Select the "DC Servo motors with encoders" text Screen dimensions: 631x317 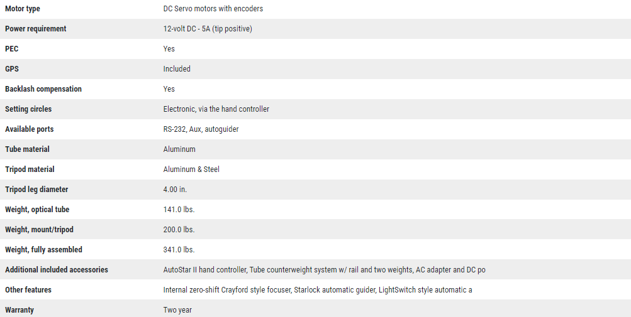pos(213,9)
